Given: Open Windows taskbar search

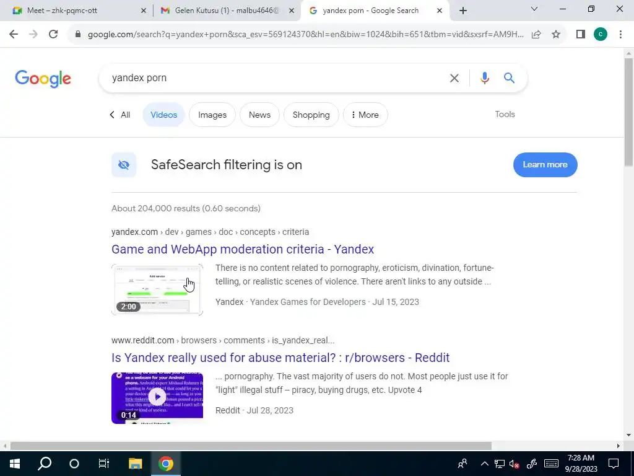Looking at the screenshot, I should 45,464.
